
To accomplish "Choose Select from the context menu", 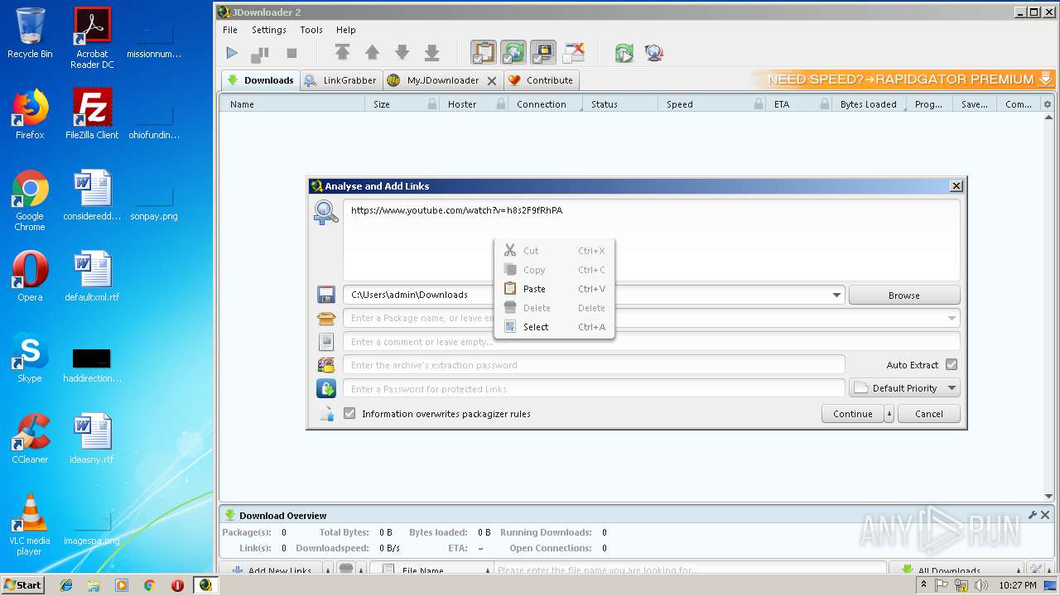I will [554, 327].
